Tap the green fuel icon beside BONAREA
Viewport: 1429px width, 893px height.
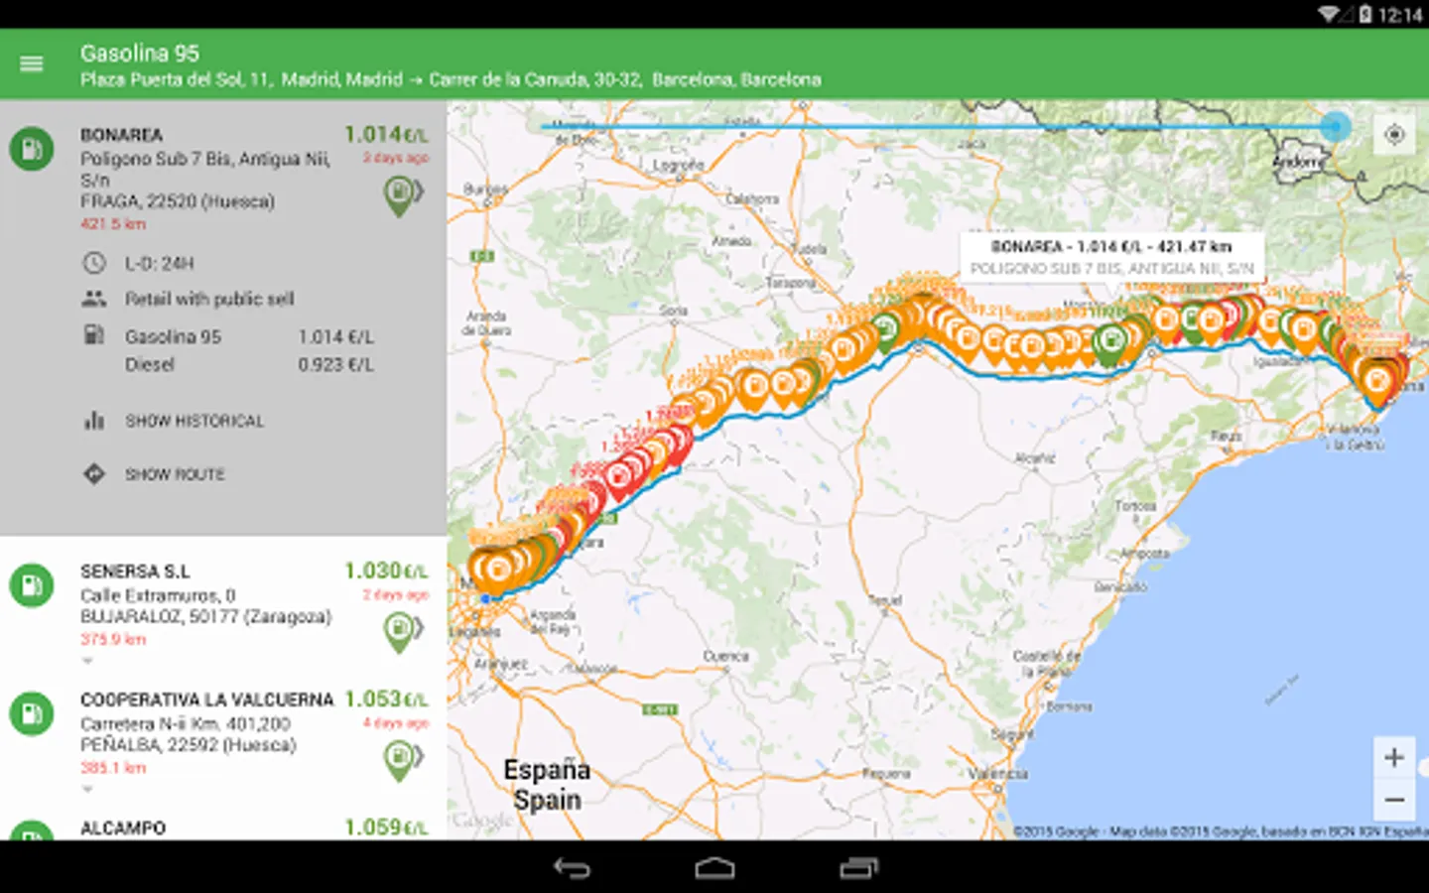[32, 149]
